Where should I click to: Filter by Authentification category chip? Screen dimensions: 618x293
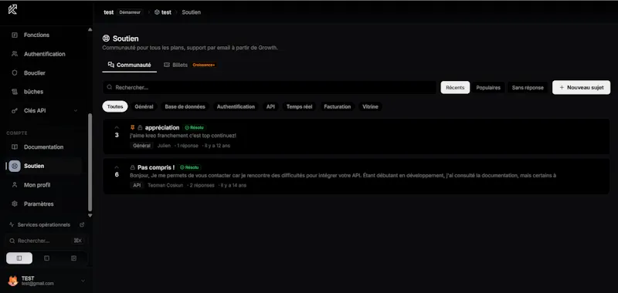tap(236, 106)
